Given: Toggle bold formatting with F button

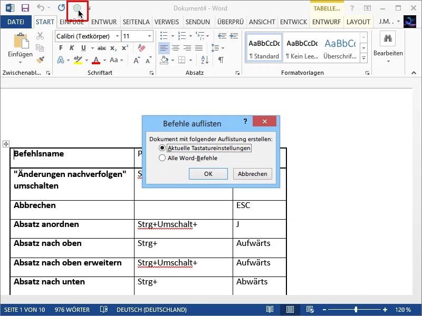Looking at the screenshot, I should [61, 48].
